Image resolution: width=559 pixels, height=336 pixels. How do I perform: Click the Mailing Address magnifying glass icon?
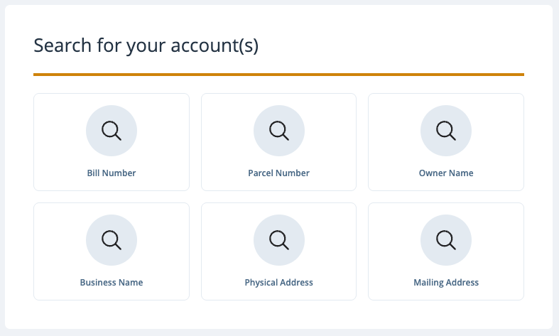pos(446,240)
